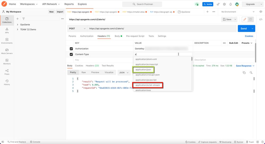
Task: Expand the OpsGenie collection
Action: coord(18,25)
